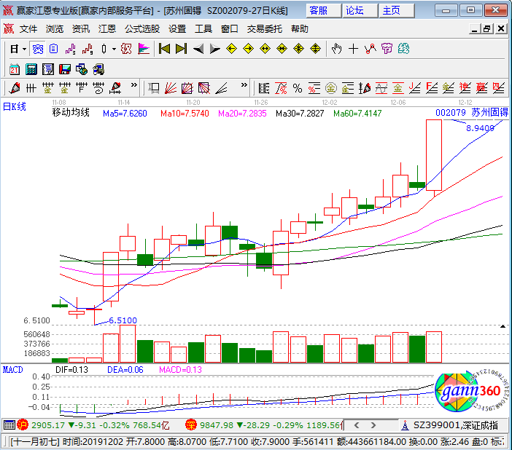Click the purple 节 character icon
The width and height of the screenshot is (512, 450).
387,49
